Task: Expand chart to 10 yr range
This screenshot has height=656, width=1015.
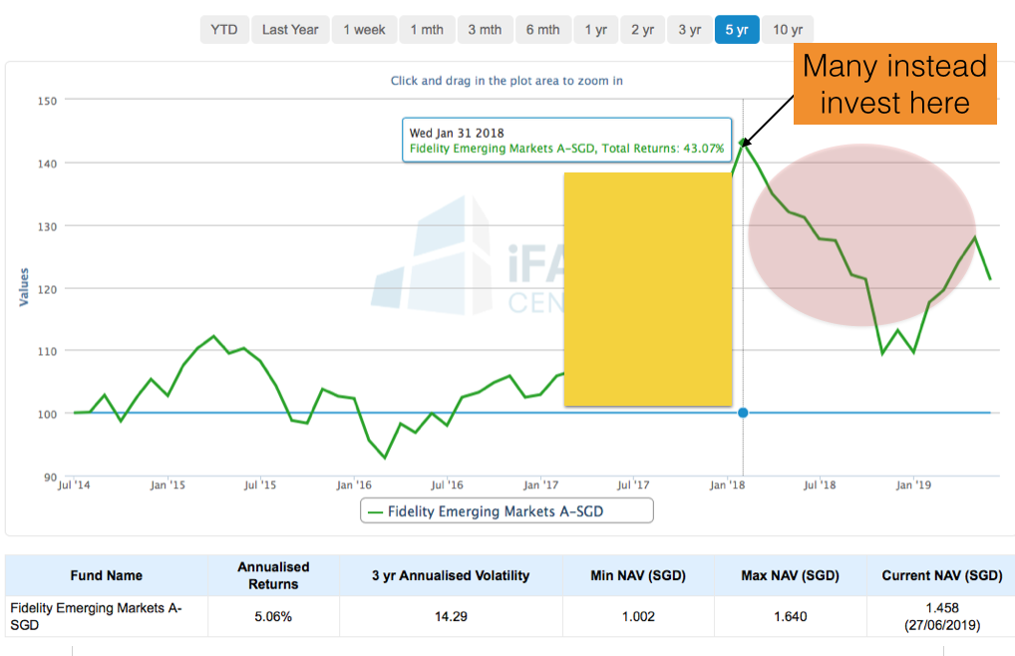Action: point(787,30)
